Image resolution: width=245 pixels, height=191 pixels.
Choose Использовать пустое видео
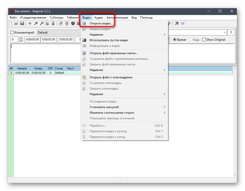(124, 40)
